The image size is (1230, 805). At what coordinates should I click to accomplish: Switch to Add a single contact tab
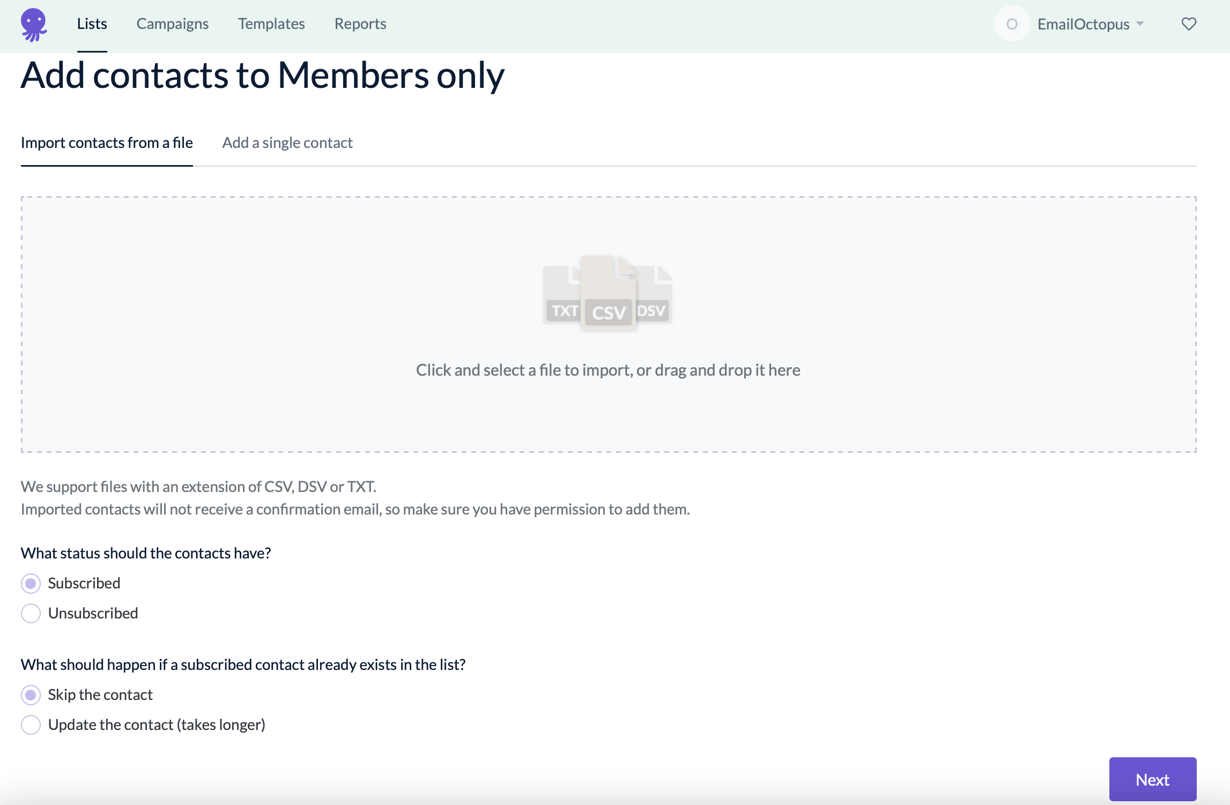coord(287,143)
